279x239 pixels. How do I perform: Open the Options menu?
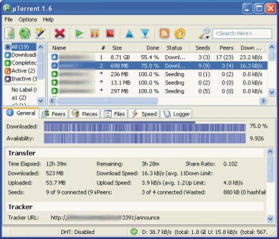[x=28, y=20]
